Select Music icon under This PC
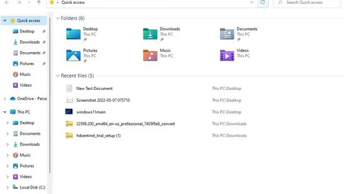 pos(16,155)
